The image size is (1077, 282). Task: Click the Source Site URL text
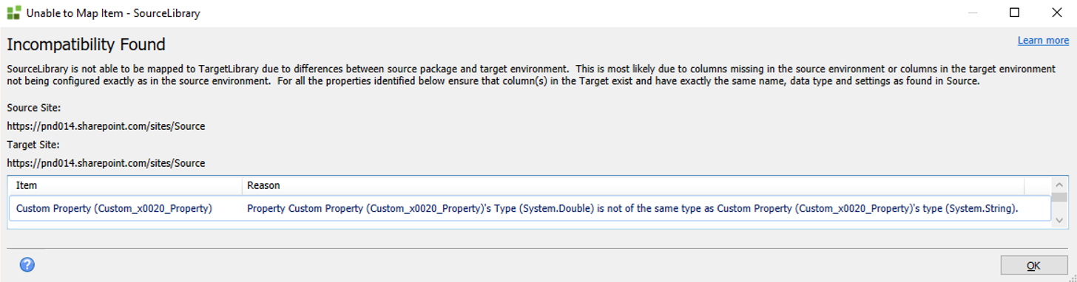pos(106,126)
